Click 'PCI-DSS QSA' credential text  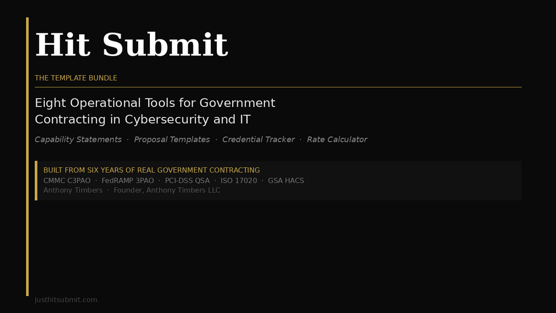pyautogui.click(x=187, y=181)
